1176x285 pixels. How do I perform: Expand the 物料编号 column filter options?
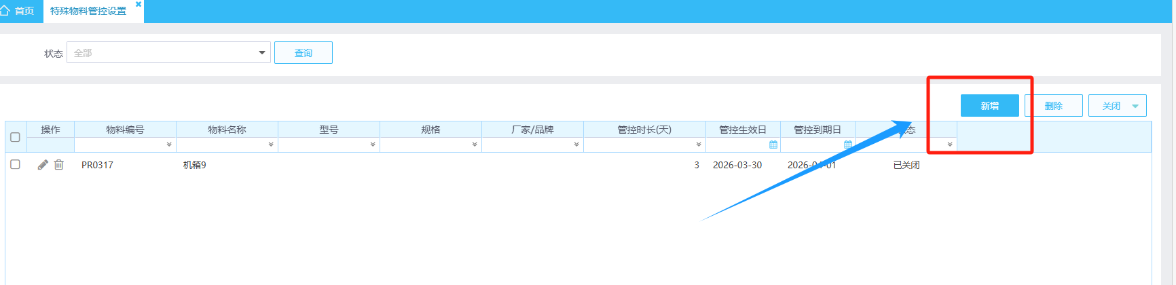[x=169, y=145]
